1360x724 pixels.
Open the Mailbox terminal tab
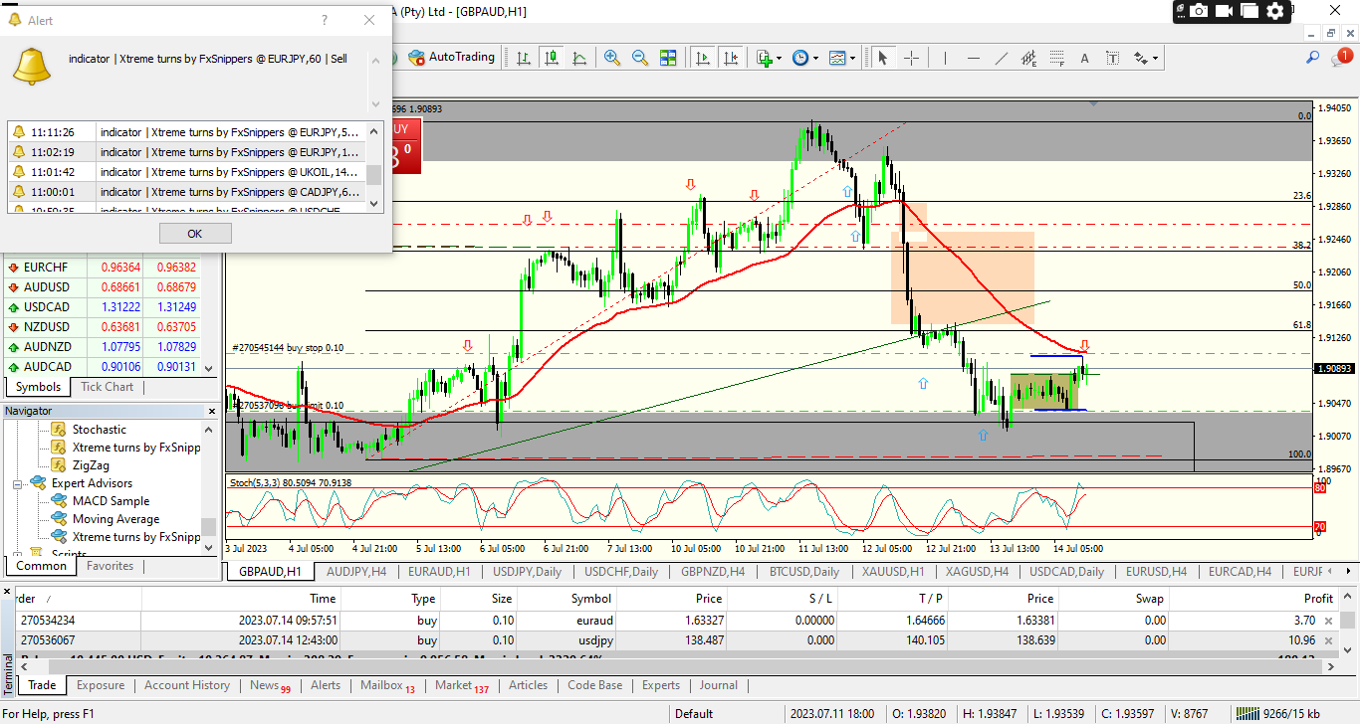387,685
